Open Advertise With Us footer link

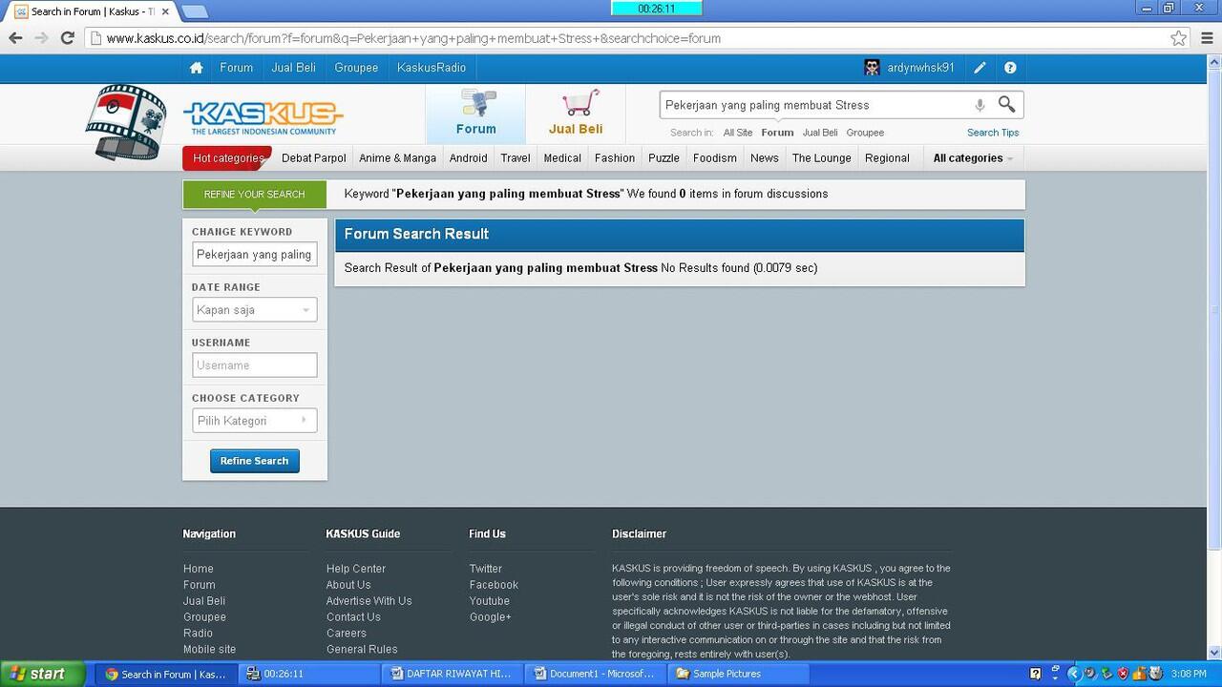(369, 601)
